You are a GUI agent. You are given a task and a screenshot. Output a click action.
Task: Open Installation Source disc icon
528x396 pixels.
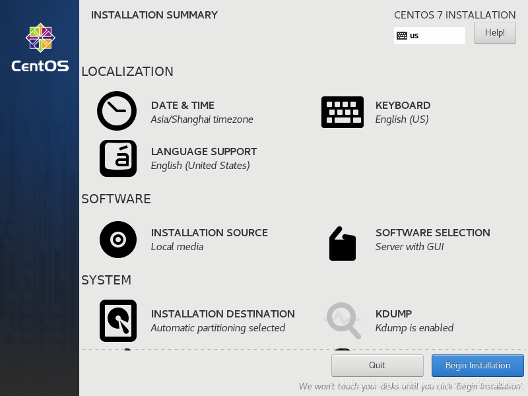pos(118,240)
